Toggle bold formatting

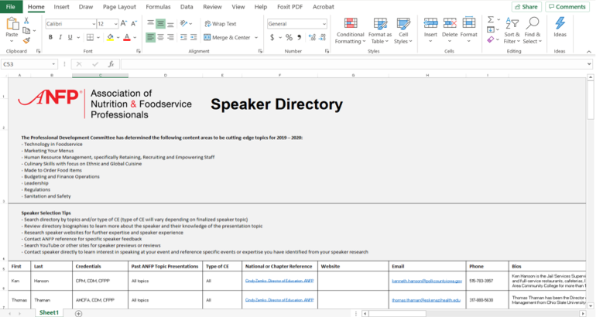[x=49, y=37]
